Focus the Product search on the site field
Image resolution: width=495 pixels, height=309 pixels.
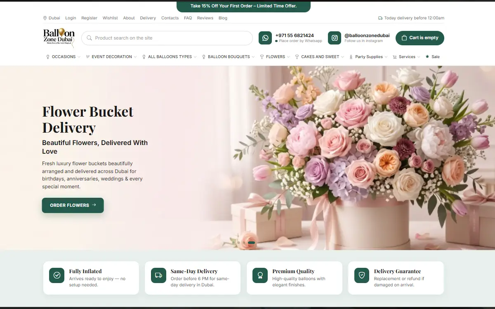pos(167,38)
